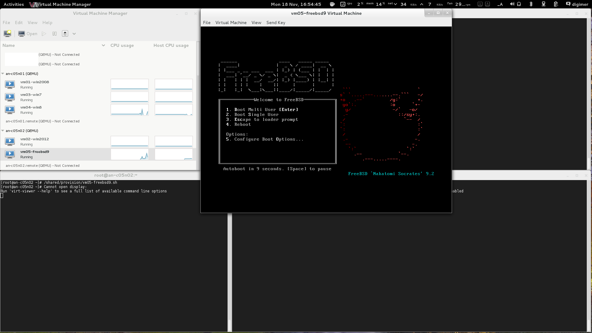Screen dimensions: 592x333
Task: Open the Virtual Machine Manager app menu in top bar
Action: [60, 4]
